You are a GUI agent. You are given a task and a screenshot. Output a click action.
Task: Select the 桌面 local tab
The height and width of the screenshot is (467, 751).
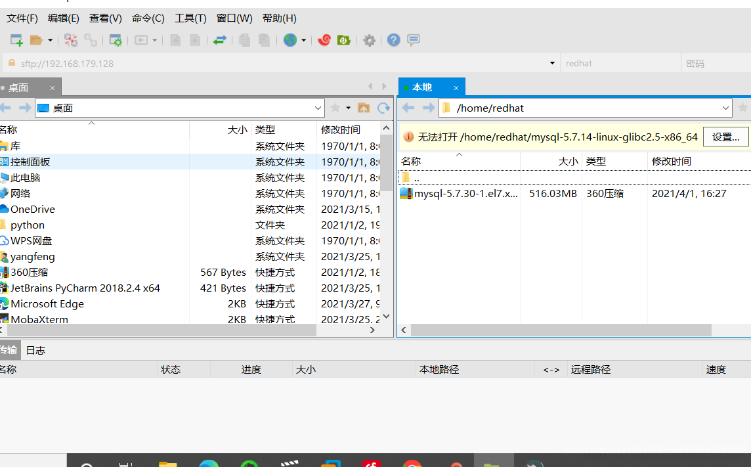click(31, 87)
